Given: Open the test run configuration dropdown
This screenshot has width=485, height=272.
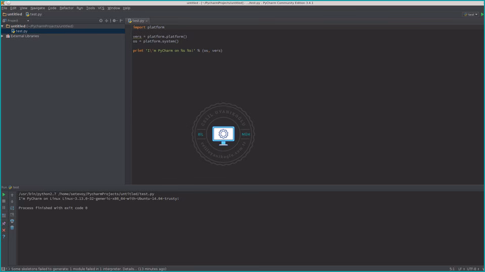Looking at the screenshot, I should click(x=471, y=15).
